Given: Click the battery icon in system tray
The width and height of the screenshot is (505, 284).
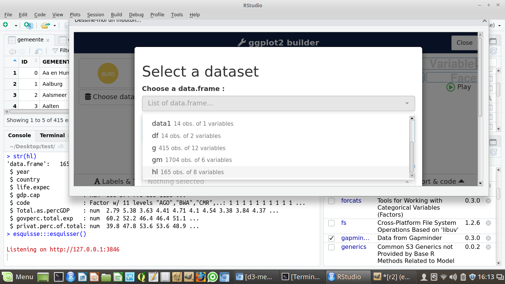Looking at the screenshot, I should tap(463, 277).
